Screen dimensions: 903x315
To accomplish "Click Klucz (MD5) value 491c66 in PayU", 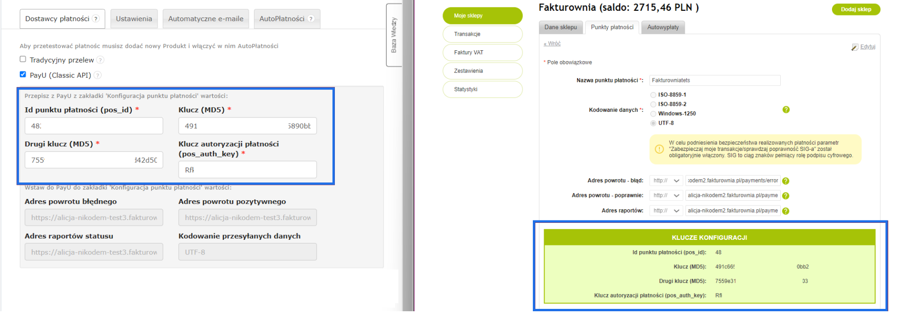I will click(725, 267).
